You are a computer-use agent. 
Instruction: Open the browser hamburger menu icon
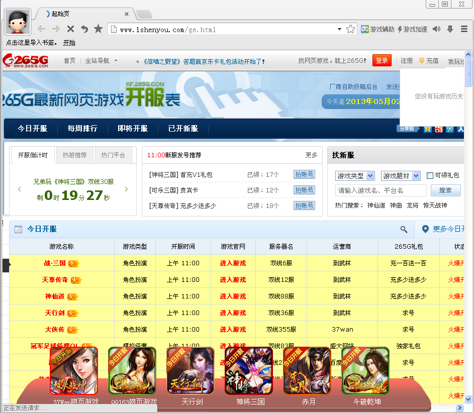pos(464,29)
